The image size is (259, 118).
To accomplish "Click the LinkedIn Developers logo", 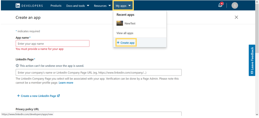I will pyautogui.click(x=29, y=6).
